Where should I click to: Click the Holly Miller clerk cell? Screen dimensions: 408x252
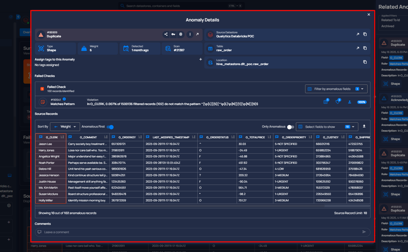point(51,201)
